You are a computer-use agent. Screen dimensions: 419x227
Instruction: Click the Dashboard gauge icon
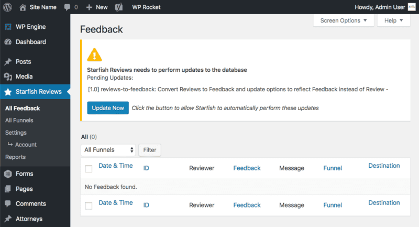pos(8,42)
